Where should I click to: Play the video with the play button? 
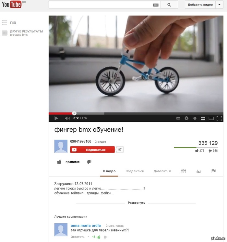pos(56,118)
